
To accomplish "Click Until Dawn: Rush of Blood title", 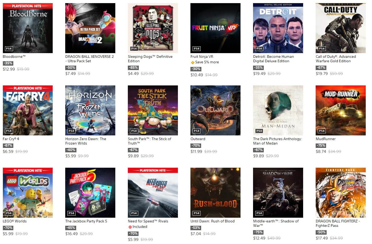I will [x=213, y=221].
